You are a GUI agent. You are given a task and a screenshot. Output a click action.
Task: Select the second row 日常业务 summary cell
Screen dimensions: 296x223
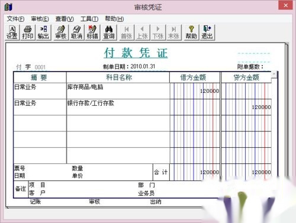click(x=40, y=107)
